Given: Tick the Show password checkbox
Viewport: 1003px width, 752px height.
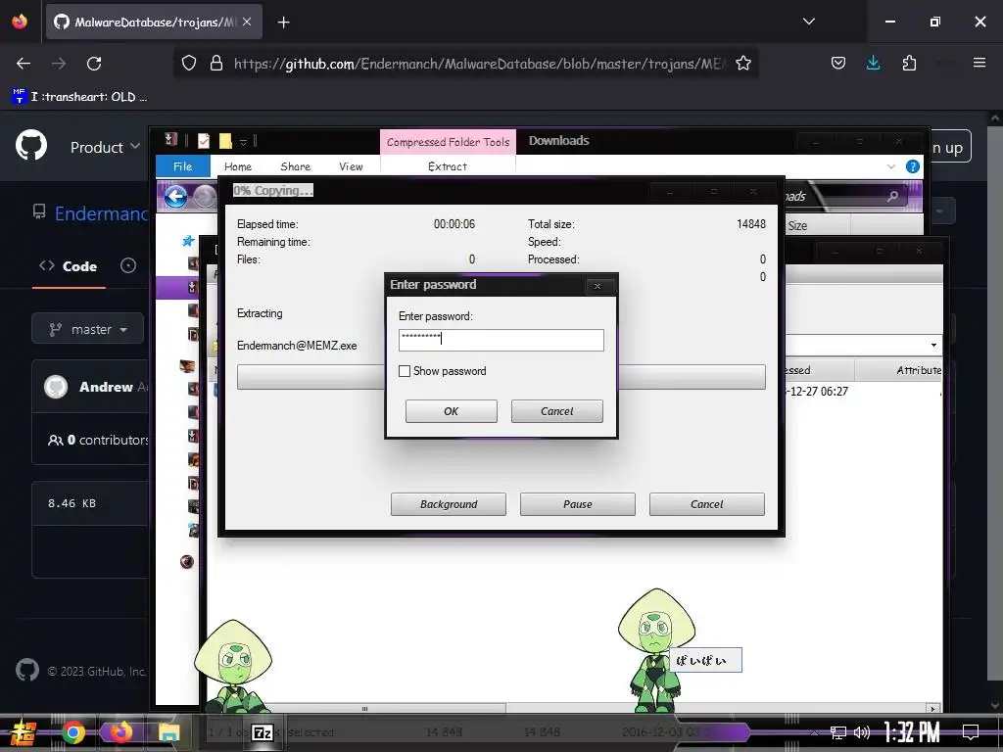Looking at the screenshot, I should [405, 371].
